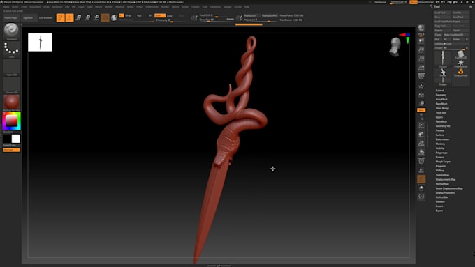The image size is (475, 267).
Task: Toggle the Rgb paint mode
Action: pyautogui.click(x=139, y=15)
